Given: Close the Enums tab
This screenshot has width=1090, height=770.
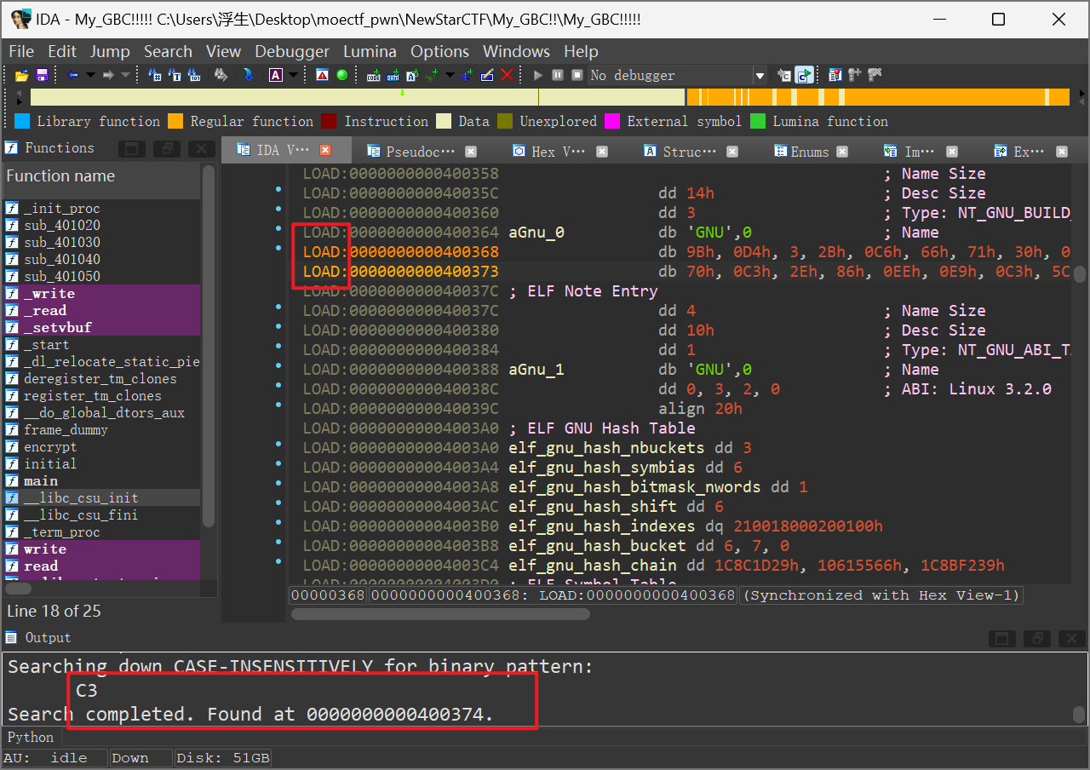Looking at the screenshot, I should pos(842,152).
